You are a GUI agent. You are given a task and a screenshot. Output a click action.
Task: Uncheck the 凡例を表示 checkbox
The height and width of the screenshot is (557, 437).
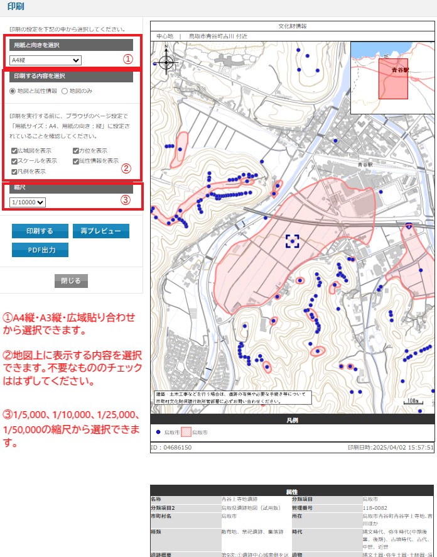coord(14,171)
